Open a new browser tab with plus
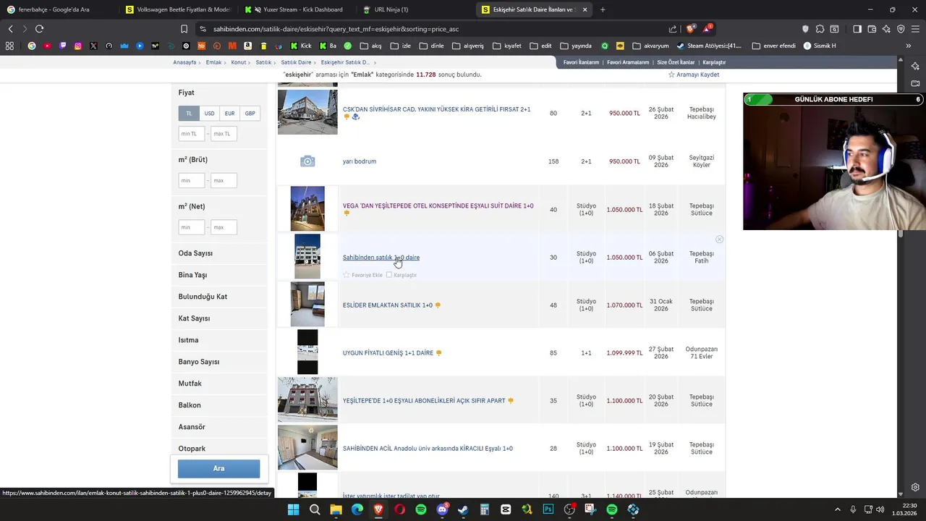 [603, 9]
